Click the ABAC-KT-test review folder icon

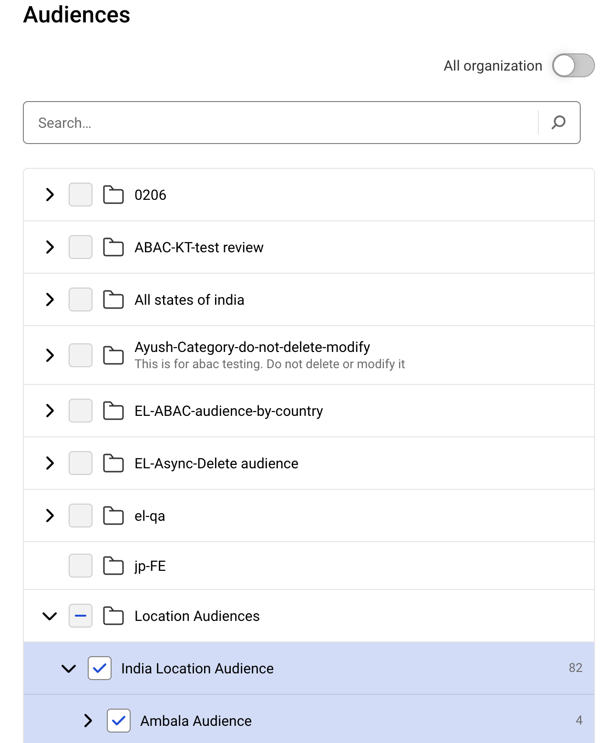tap(113, 247)
